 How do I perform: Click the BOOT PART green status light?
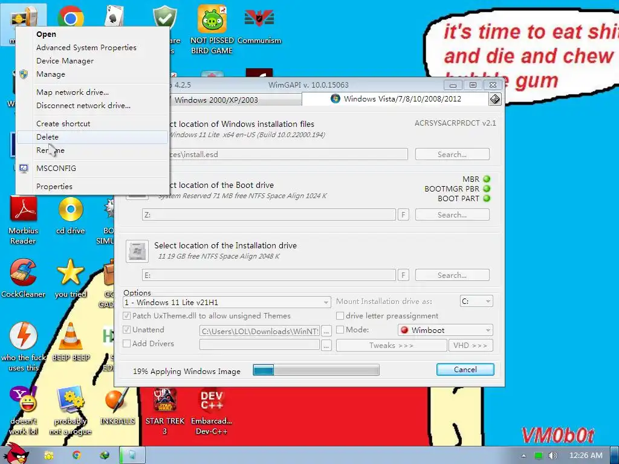pyautogui.click(x=487, y=198)
